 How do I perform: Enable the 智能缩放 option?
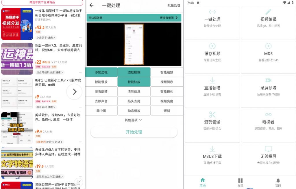tap(167, 72)
